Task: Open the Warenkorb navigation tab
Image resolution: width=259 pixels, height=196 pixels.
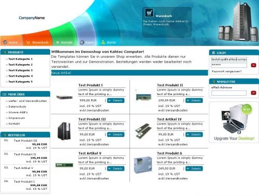Action: 37,42
